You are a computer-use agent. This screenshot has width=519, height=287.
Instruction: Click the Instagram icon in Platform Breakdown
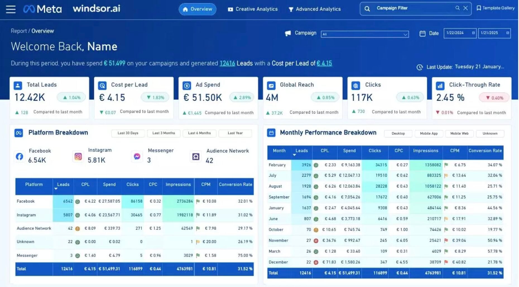point(78,156)
